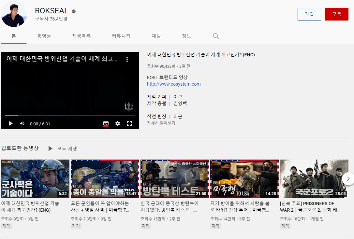Switch the player to fullscreen mode
This screenshot has height=239, width=354.
click(129, 124)
